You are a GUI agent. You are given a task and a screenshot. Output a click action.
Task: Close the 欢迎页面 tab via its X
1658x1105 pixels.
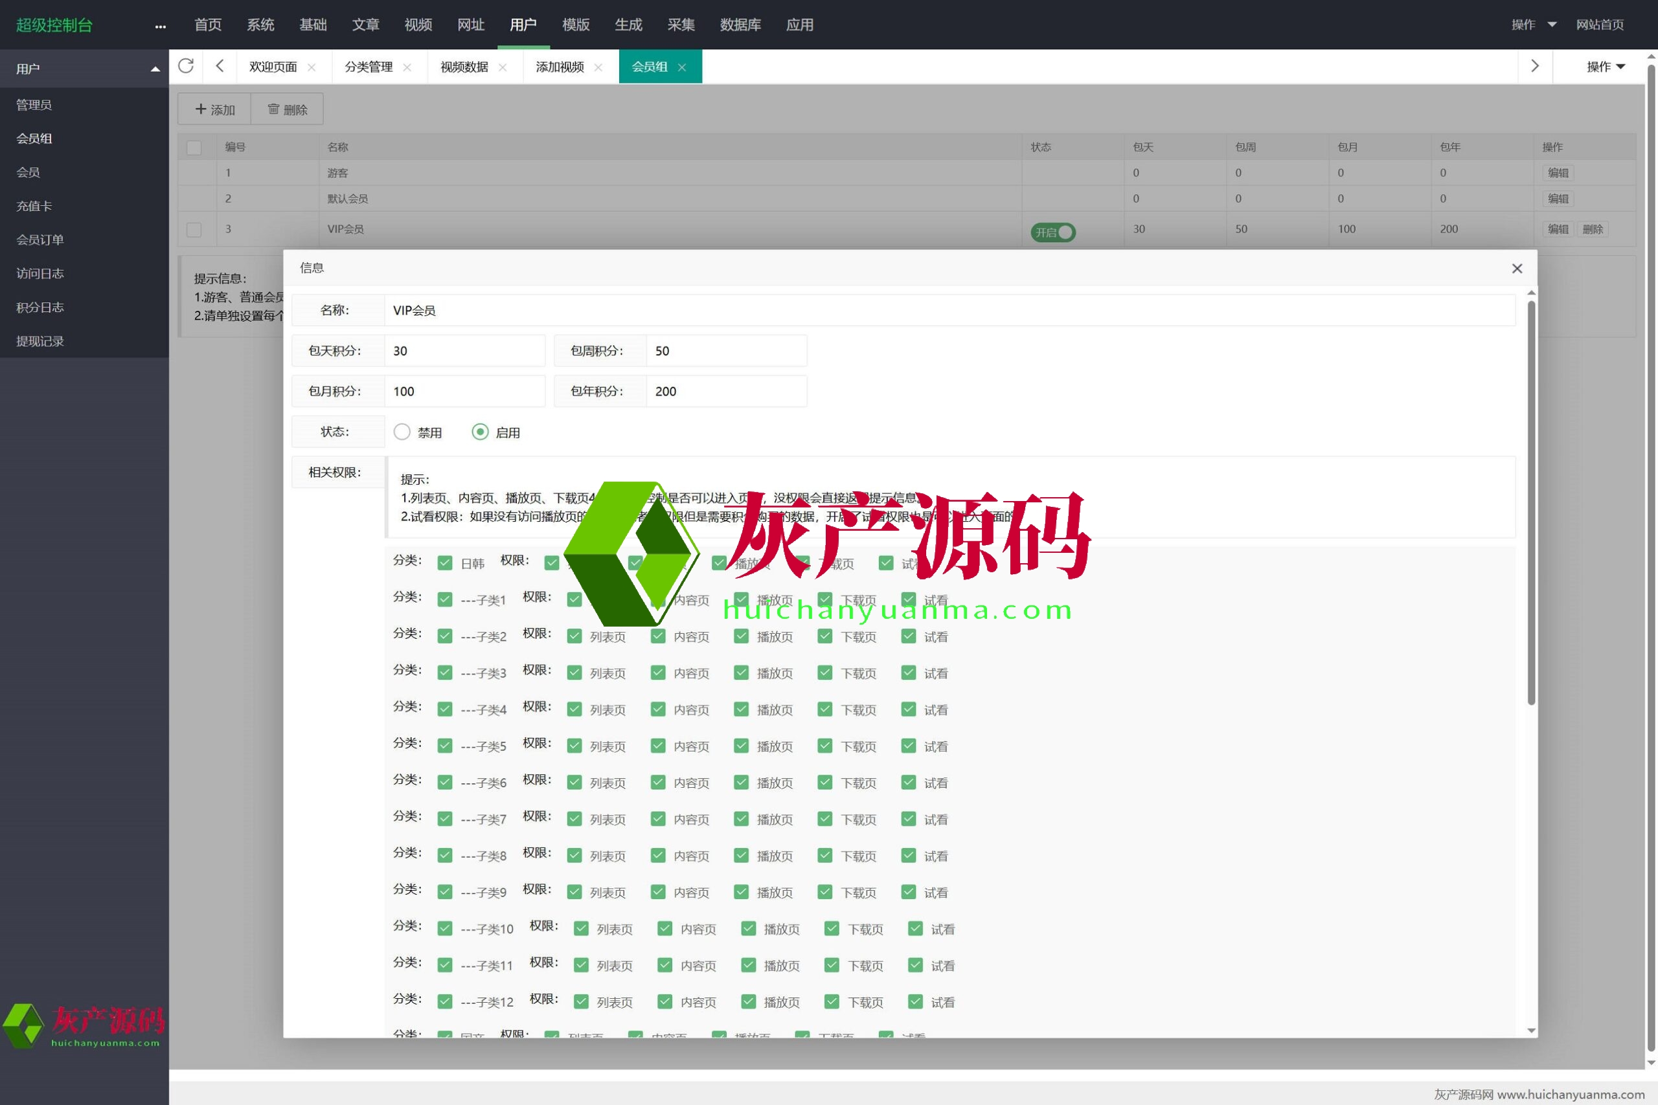(x=312, y=68)
